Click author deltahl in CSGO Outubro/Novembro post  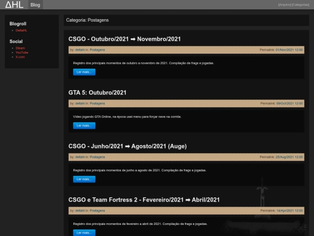click(80, 50)
